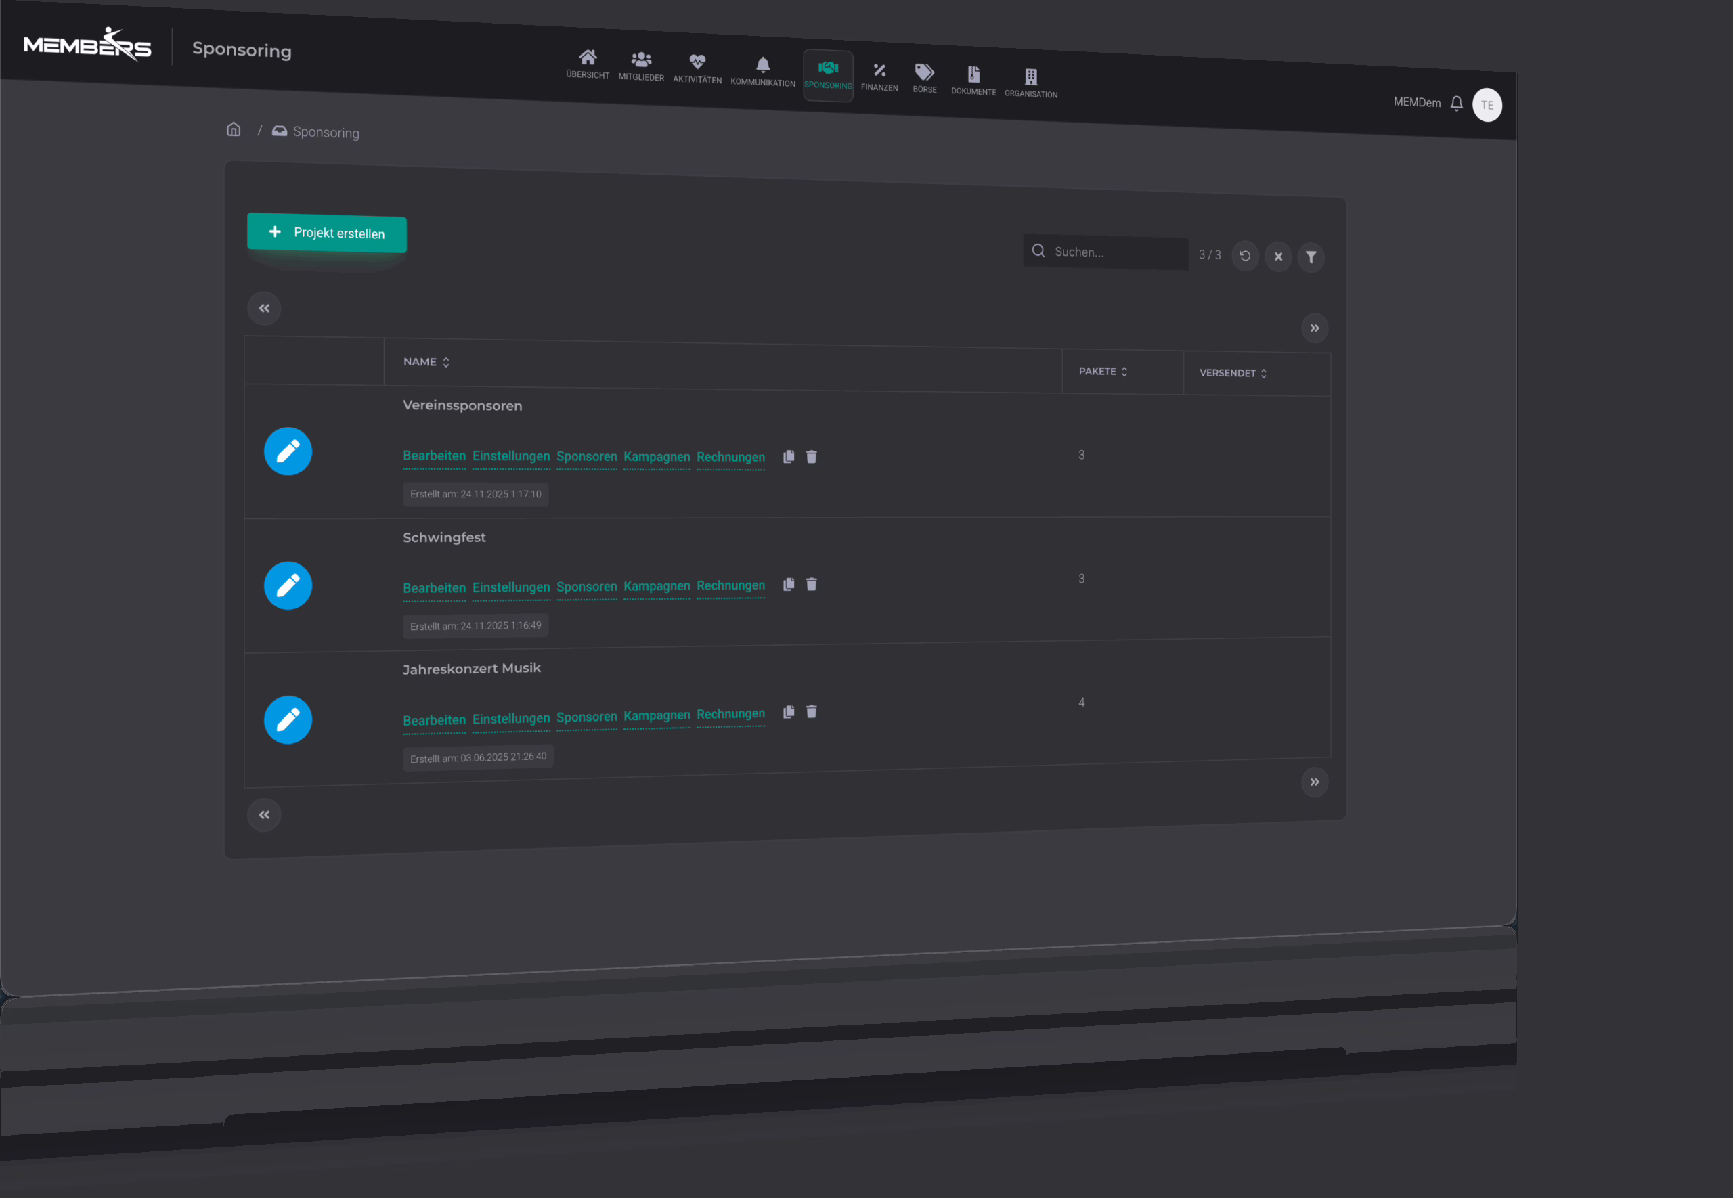Duplicate the Schwingfest project with copy icon
The width and height of the screenshot is (1733, 1198).
point(788,585)
